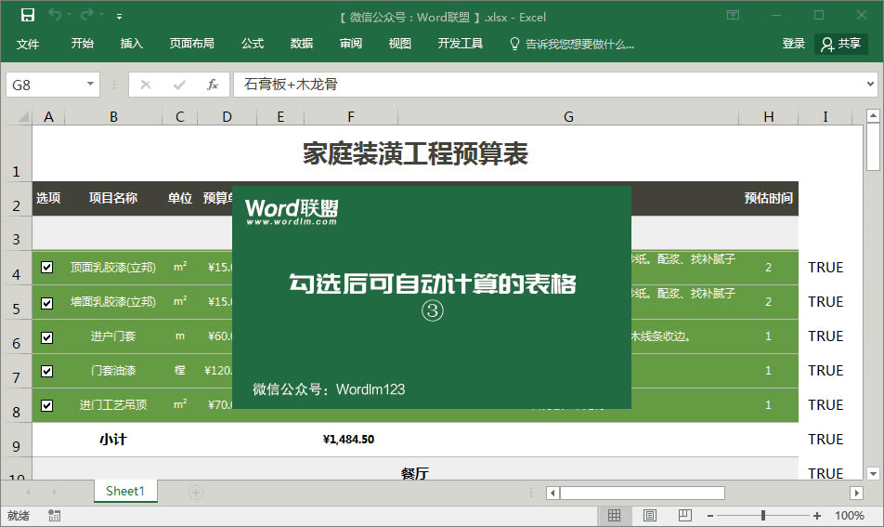Select Normal view icon in status bar
This screenshot has height=527, width=884.
point(615,515)
